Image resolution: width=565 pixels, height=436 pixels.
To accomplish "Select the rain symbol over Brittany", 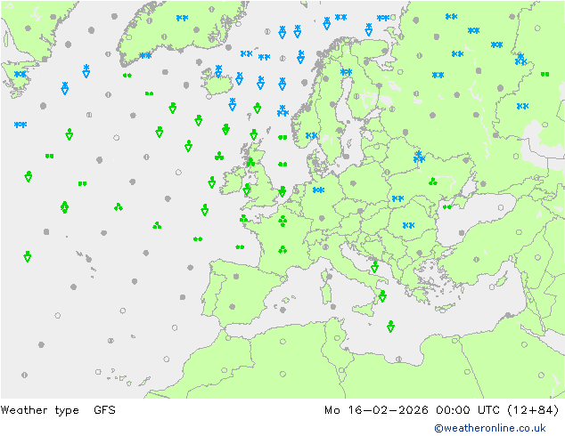I will coord(244,218).
